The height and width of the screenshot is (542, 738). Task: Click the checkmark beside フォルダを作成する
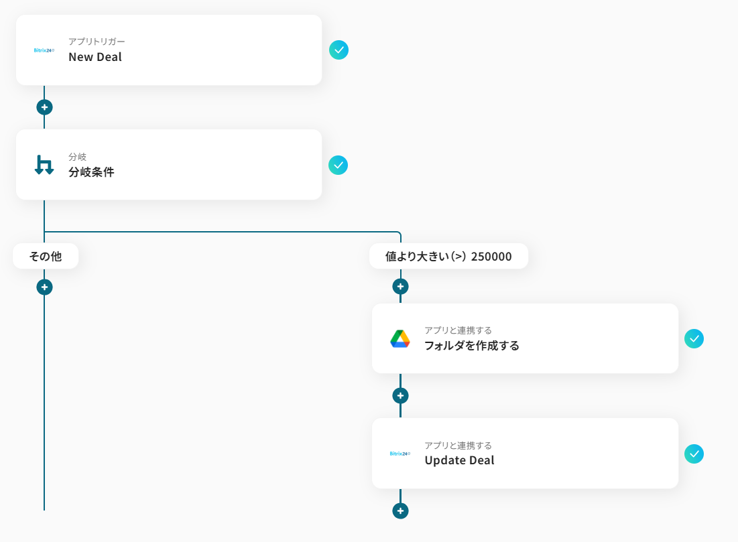pyautogui.click(x=694, y=339)
